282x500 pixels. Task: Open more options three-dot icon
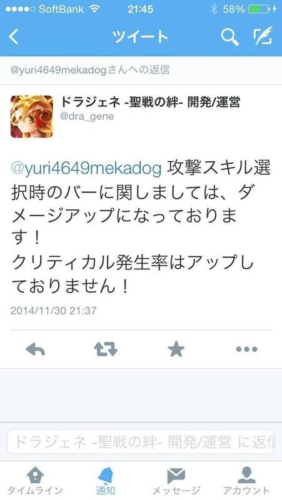tap(246, 349)
